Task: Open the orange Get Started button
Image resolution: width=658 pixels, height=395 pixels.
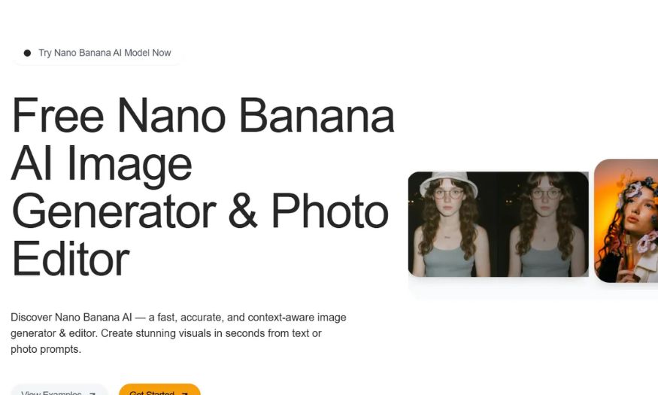Action: pos(160,390)
